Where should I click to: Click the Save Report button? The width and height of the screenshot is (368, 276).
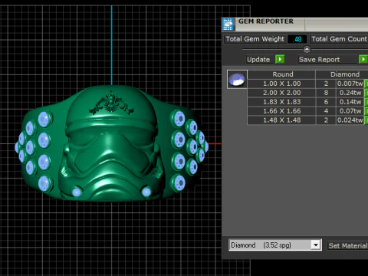coord(328,60)
